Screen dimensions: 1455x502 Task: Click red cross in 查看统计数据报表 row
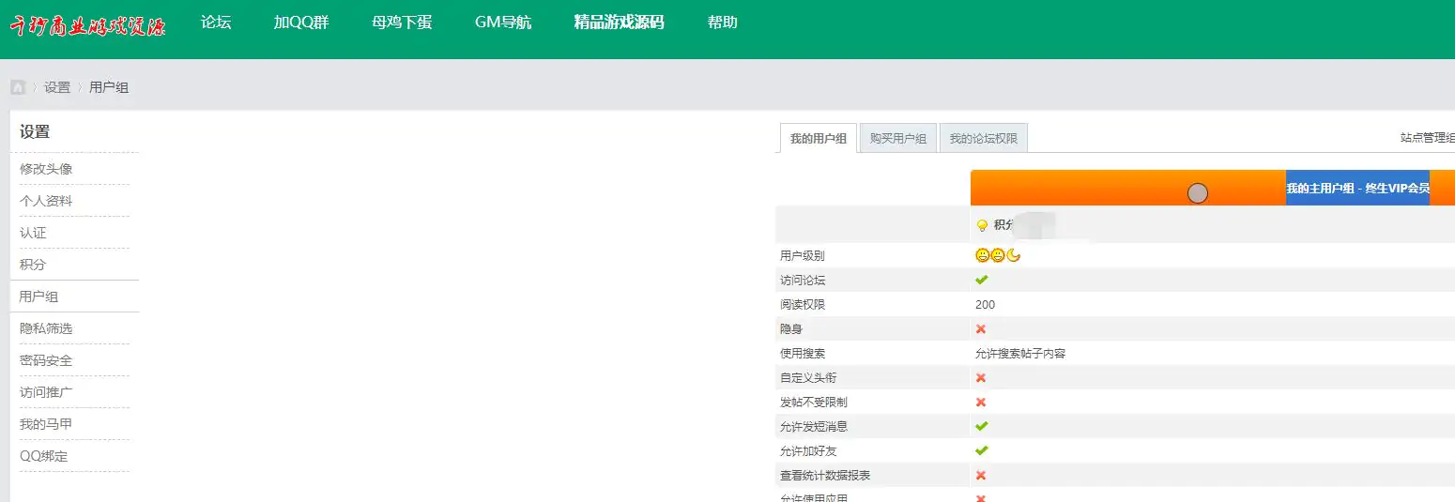coord(981,475)
